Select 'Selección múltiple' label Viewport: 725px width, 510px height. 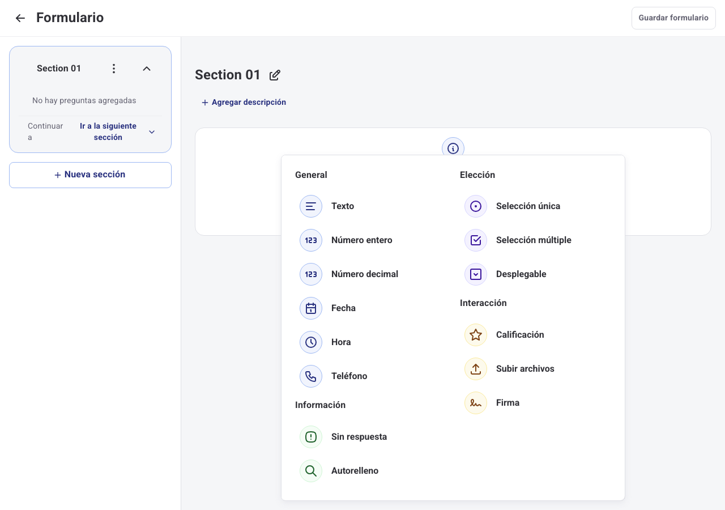pos(534,240)
